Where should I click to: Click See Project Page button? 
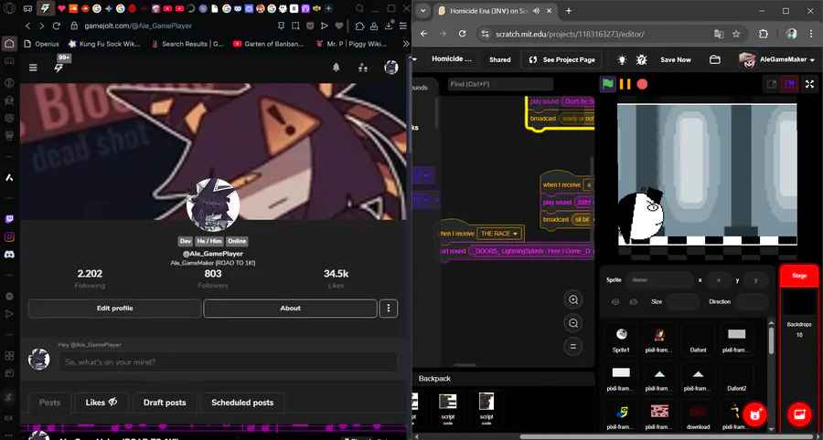[561, 59]
